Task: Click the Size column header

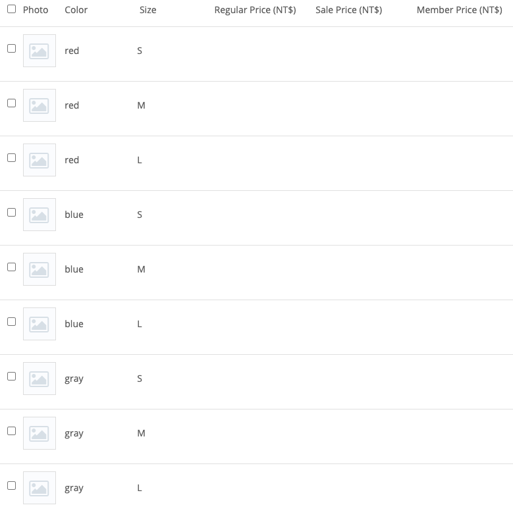Action: pos(148,10)
